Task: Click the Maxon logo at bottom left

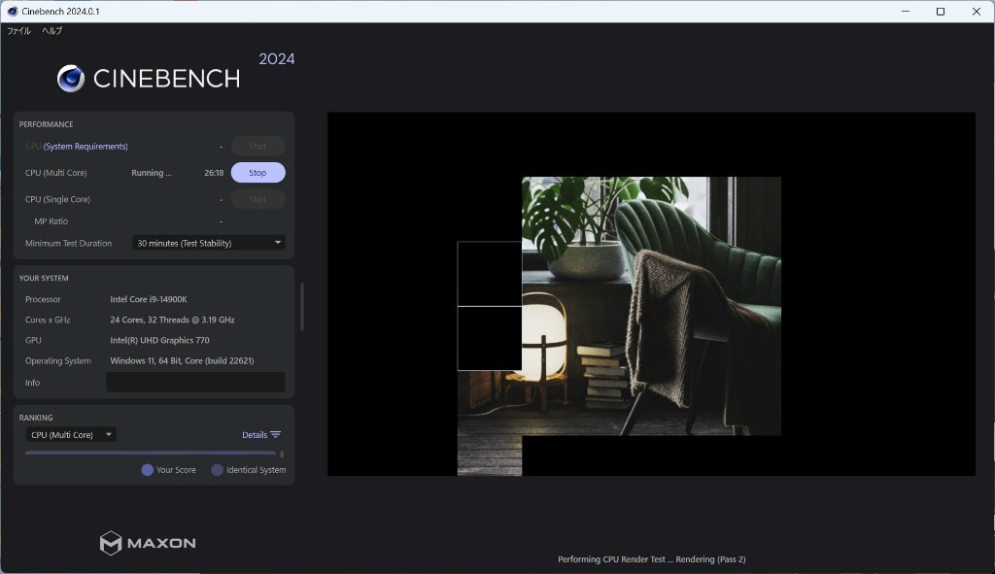Action: click(148, 543)
